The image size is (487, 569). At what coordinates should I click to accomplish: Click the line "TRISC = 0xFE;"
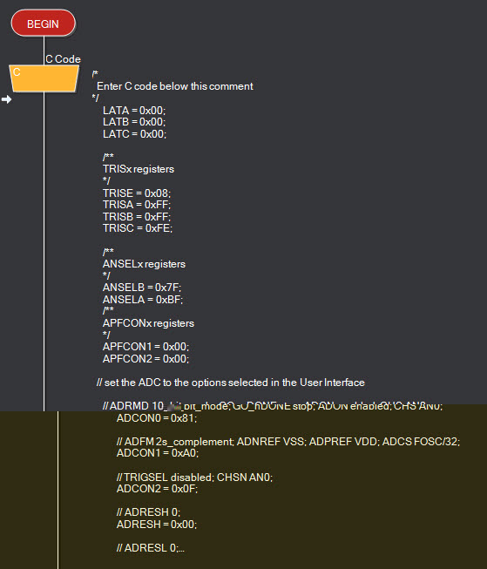tap(138, 228)
